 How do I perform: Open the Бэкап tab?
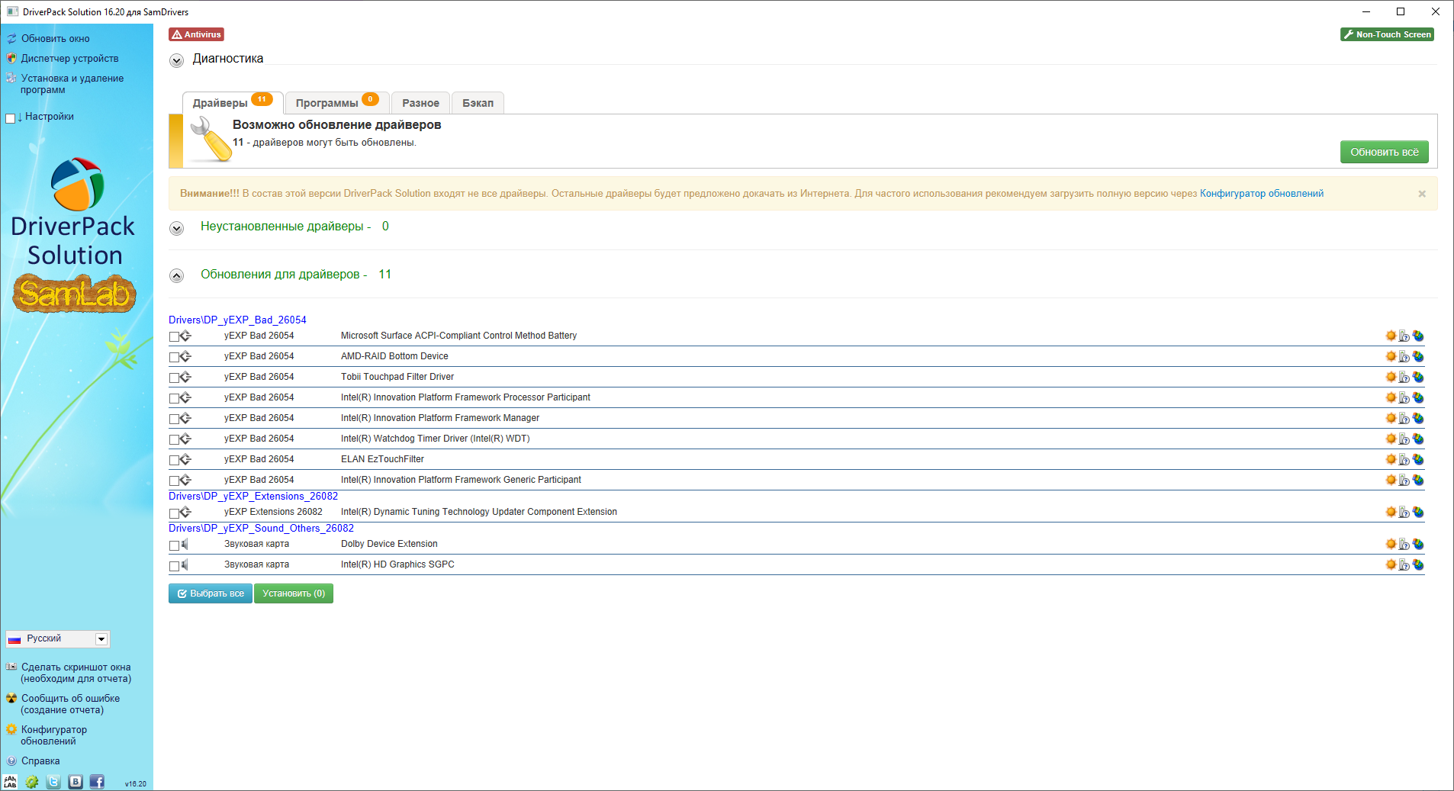click(478, 103)
